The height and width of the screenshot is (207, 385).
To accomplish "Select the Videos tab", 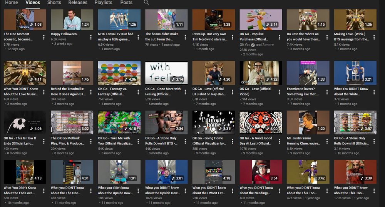I will [33, 2].
